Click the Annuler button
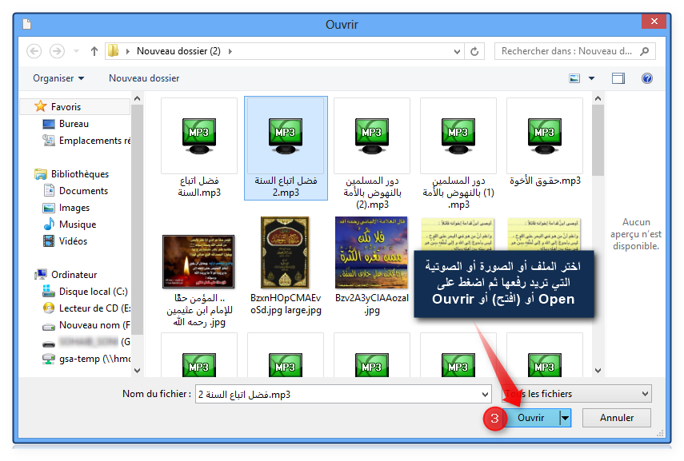 pos(616,418)
